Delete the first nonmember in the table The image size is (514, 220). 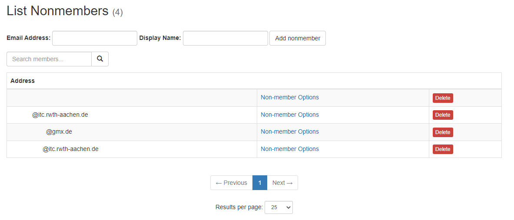(x=442, y=98)
